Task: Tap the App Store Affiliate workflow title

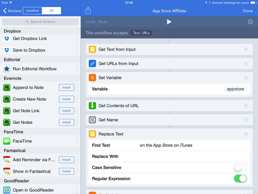Action: coord(169,11)
